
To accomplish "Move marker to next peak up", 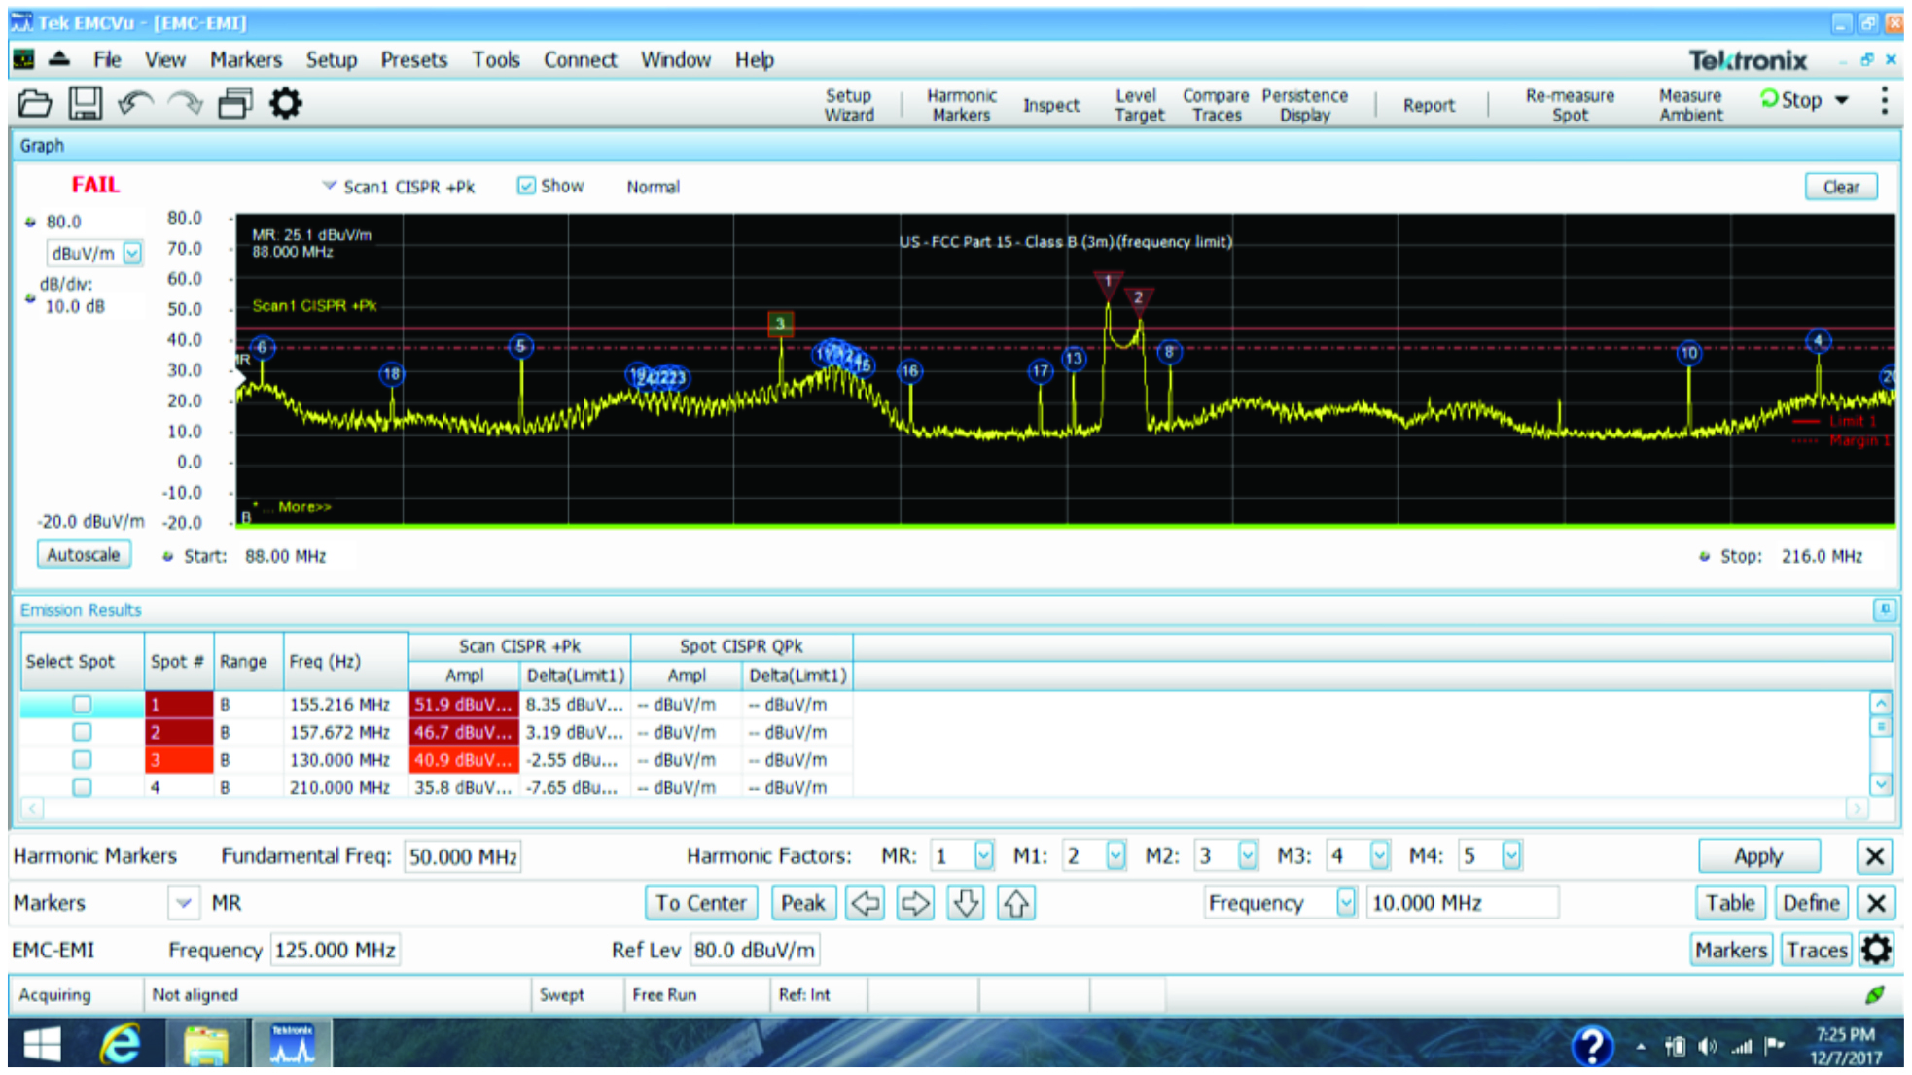I will 1015,904.
